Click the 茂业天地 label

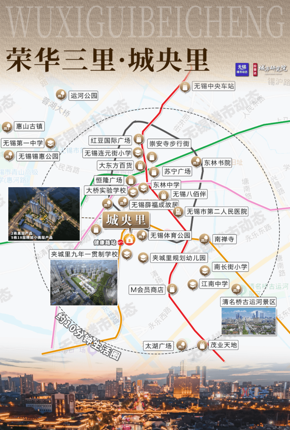pos(223,345)
